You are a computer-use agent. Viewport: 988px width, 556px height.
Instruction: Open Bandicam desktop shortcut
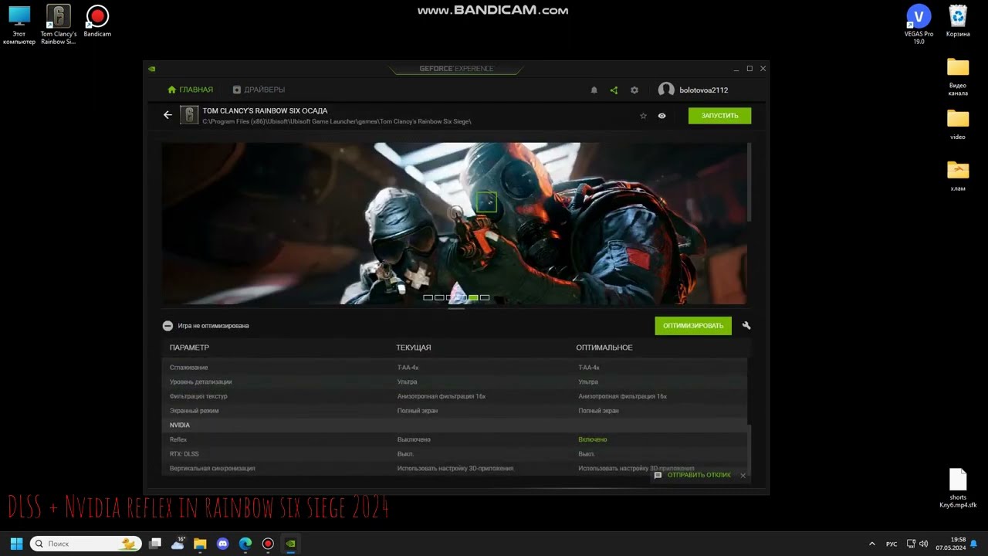(97, 21)
